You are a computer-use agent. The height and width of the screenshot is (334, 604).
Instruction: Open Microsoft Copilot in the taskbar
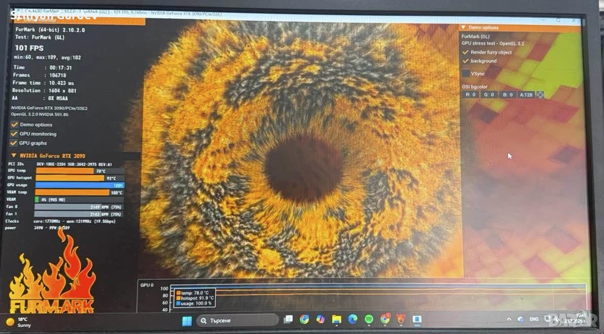click(x=321, y=319)
